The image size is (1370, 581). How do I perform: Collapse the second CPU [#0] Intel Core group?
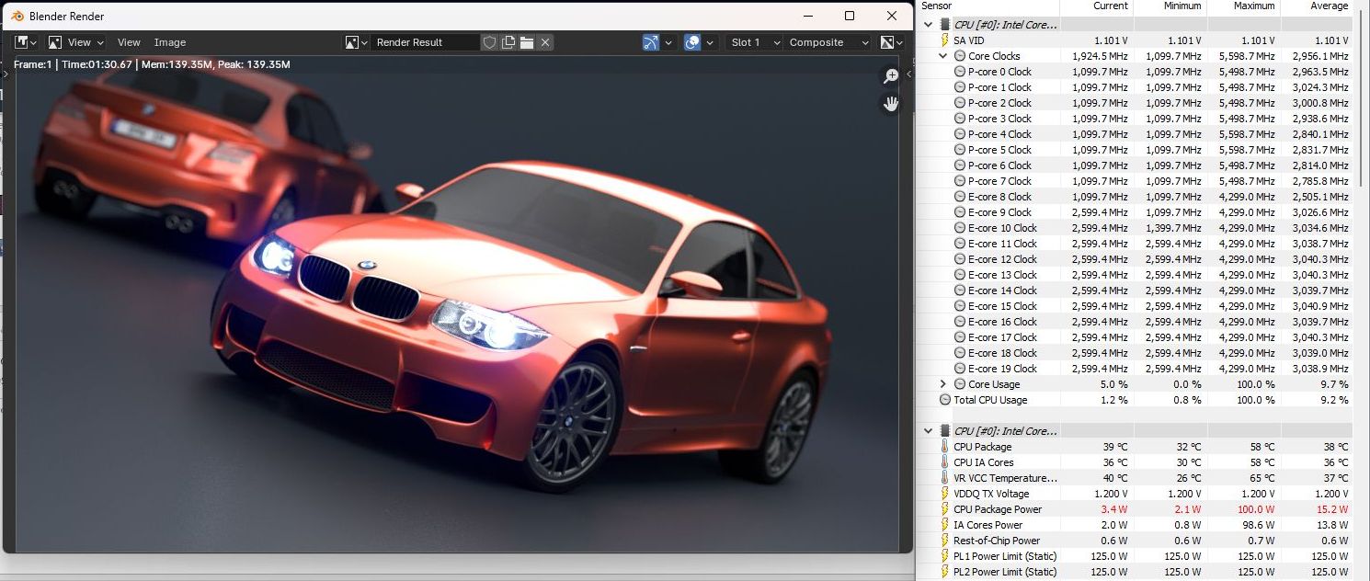point(928,430)
